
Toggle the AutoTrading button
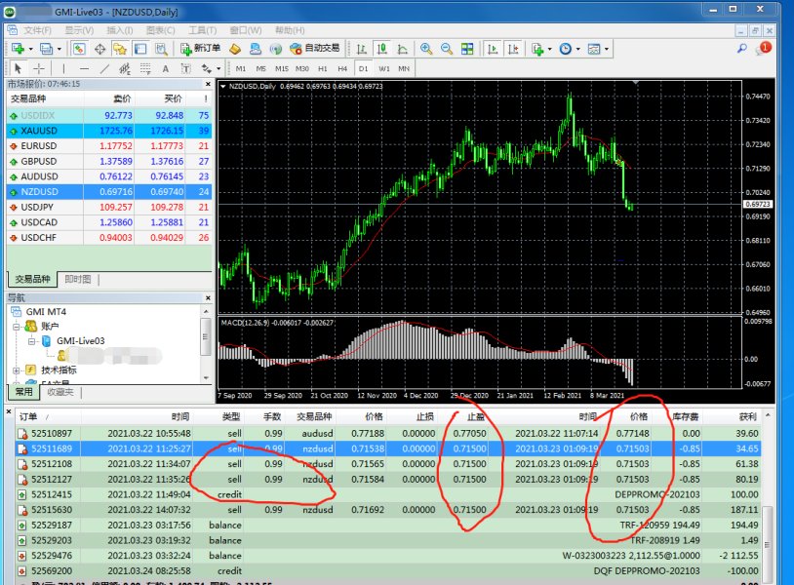coord(314,49)
